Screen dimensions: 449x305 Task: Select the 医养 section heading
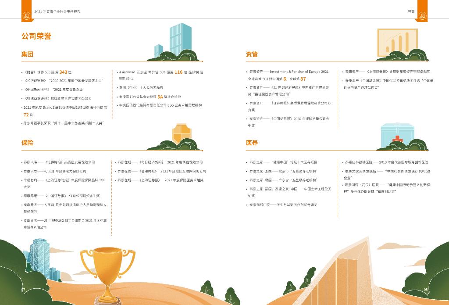pyautogui.click(x=252, y=143)
